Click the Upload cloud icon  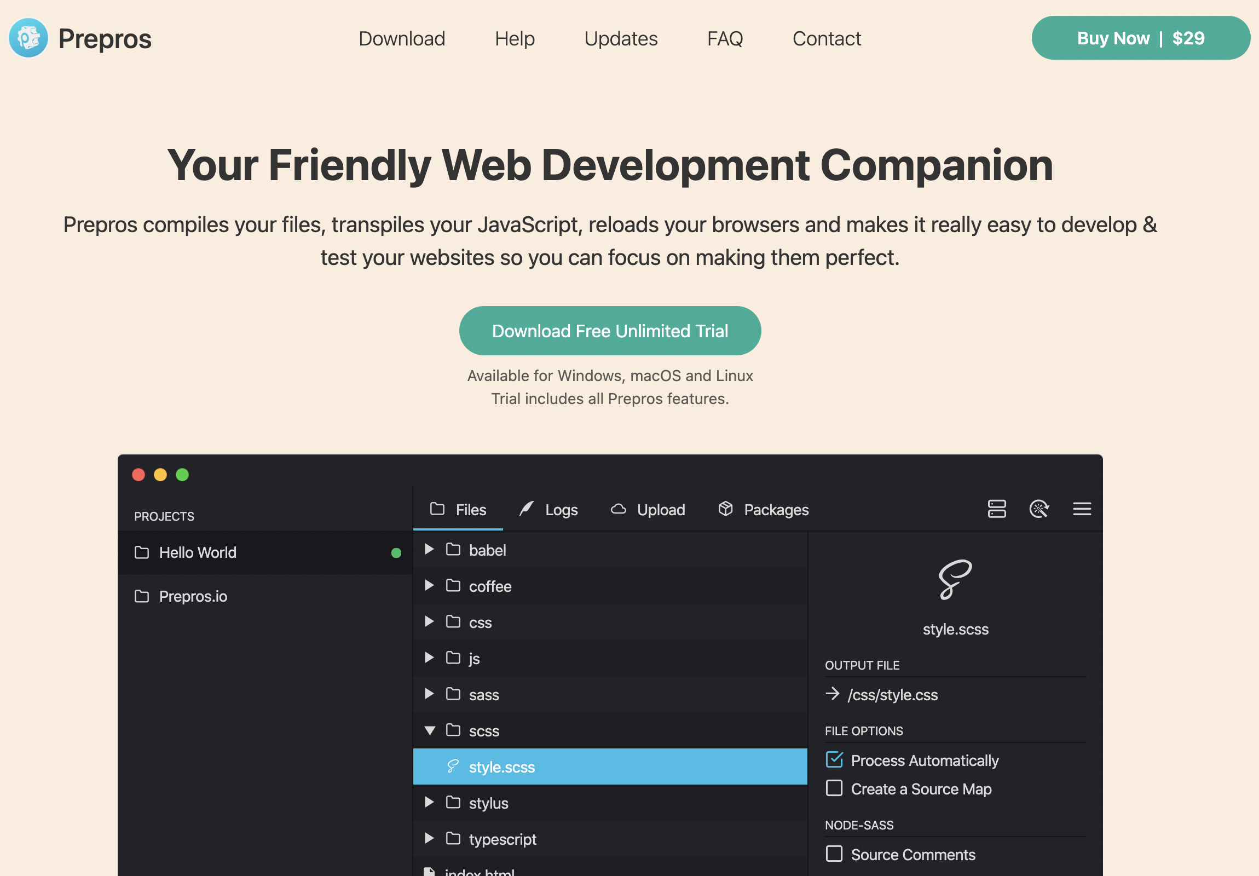(618, 509)
